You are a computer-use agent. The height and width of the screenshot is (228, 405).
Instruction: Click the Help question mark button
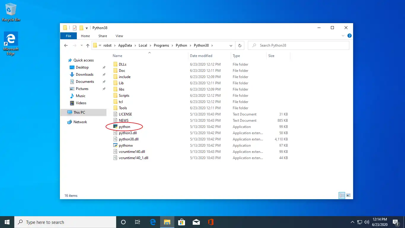click(349, 35)
